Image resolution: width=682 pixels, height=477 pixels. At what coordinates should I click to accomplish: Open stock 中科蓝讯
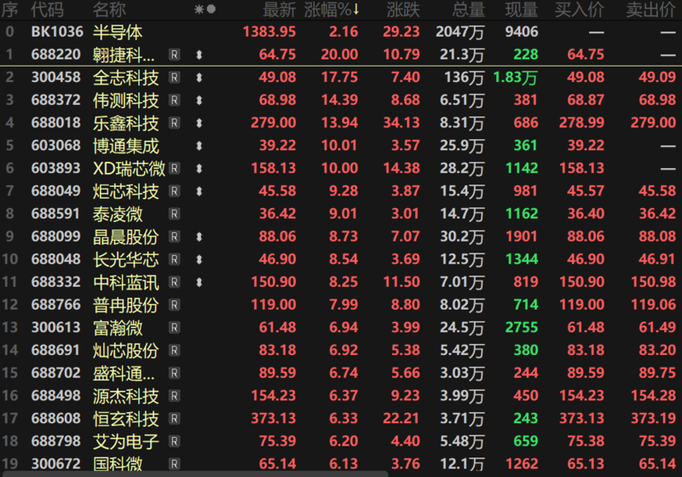(x=125, y=282)
